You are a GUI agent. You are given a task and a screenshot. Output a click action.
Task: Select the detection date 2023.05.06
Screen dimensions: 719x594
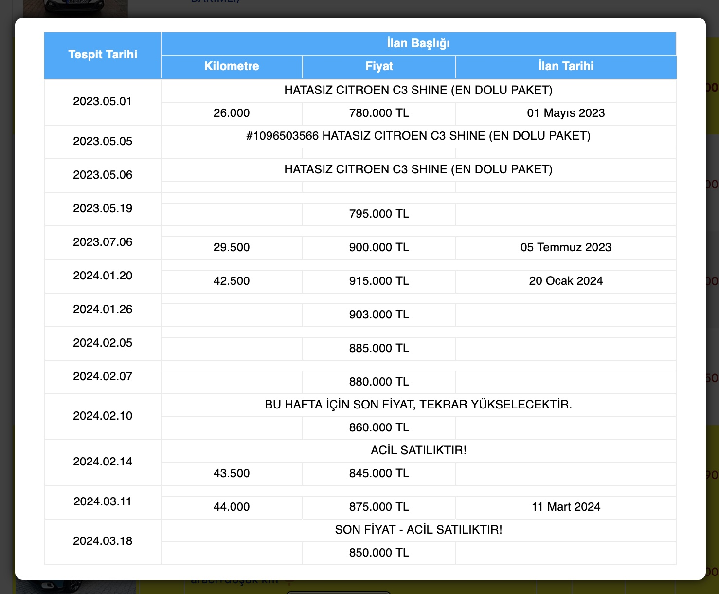103,175
